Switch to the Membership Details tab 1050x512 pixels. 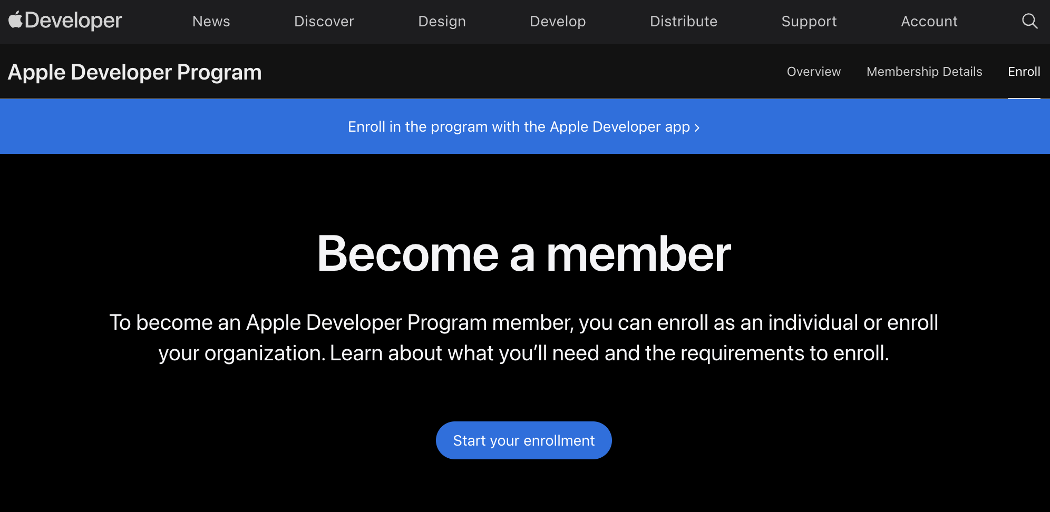(924, 72)
